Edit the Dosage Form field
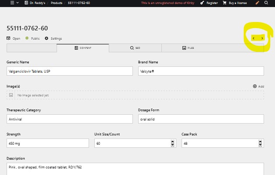275x175 pixels. (x=201, y=119)
